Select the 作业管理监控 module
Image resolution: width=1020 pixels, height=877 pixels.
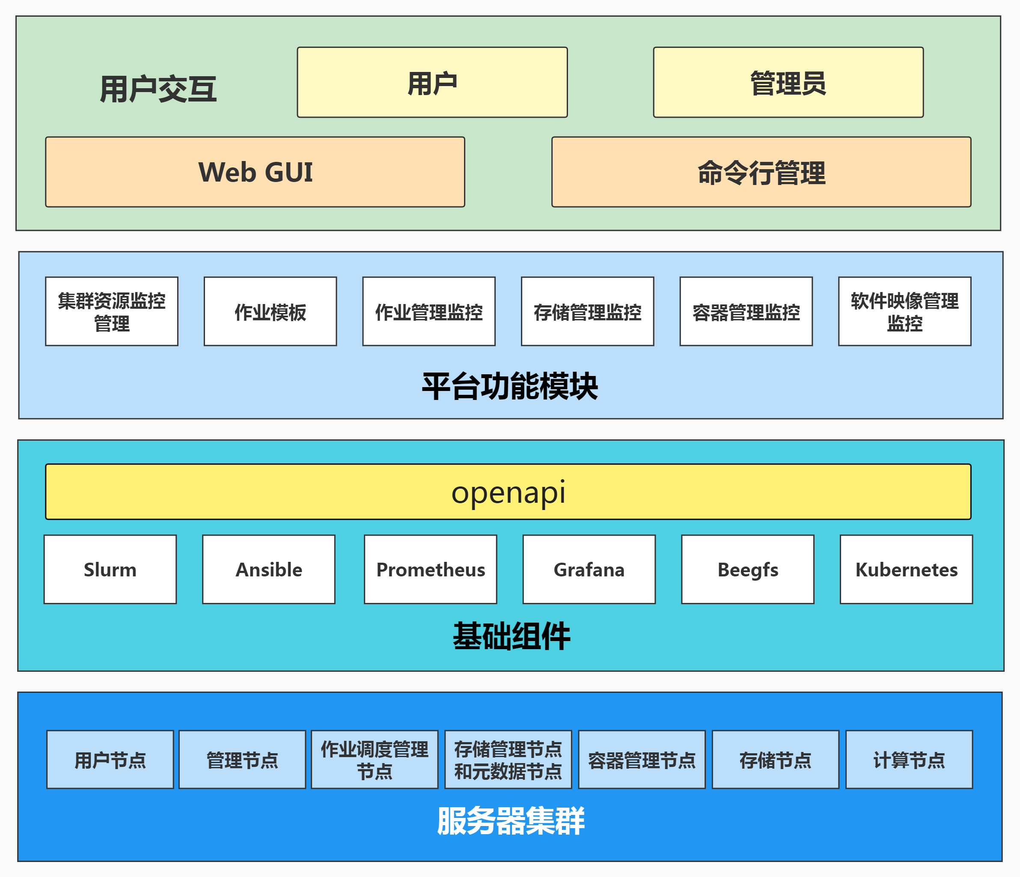429,311
